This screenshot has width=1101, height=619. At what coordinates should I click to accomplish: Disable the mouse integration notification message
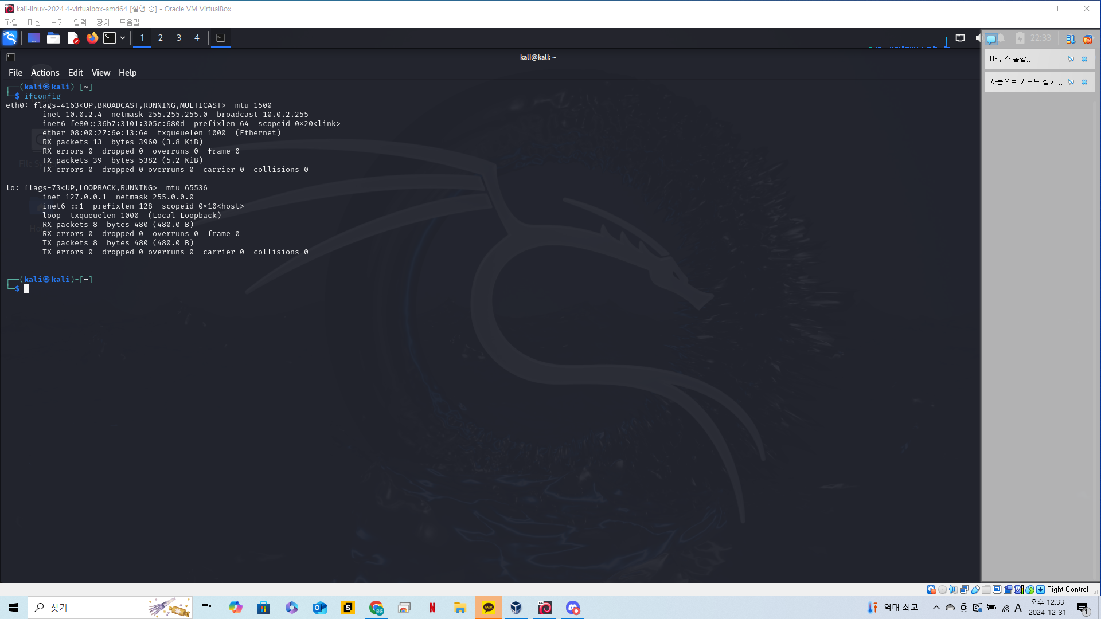pyautogui.click(x=1071, y=59)
